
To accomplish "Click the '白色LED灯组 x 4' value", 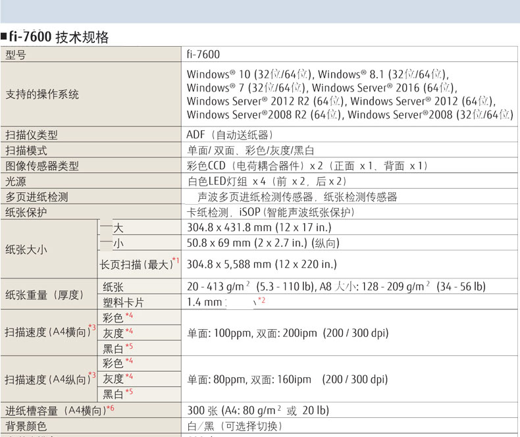I will point(227,182).
